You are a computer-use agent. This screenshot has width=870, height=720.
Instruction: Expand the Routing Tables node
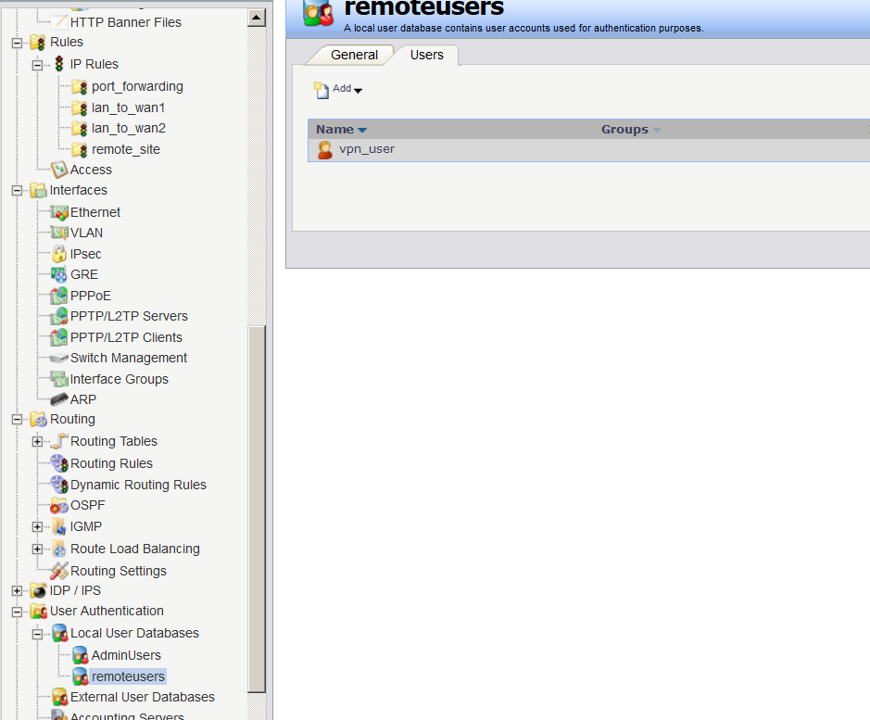click(x=37, y=442)
